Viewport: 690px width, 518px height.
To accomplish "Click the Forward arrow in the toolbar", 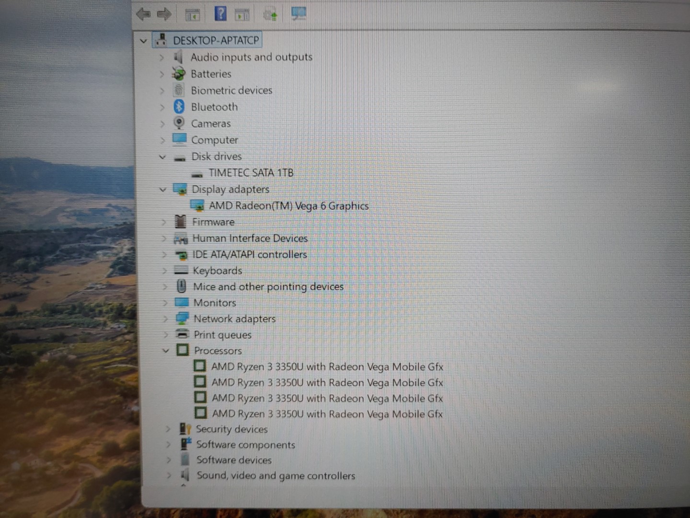I will pos(164,14).
